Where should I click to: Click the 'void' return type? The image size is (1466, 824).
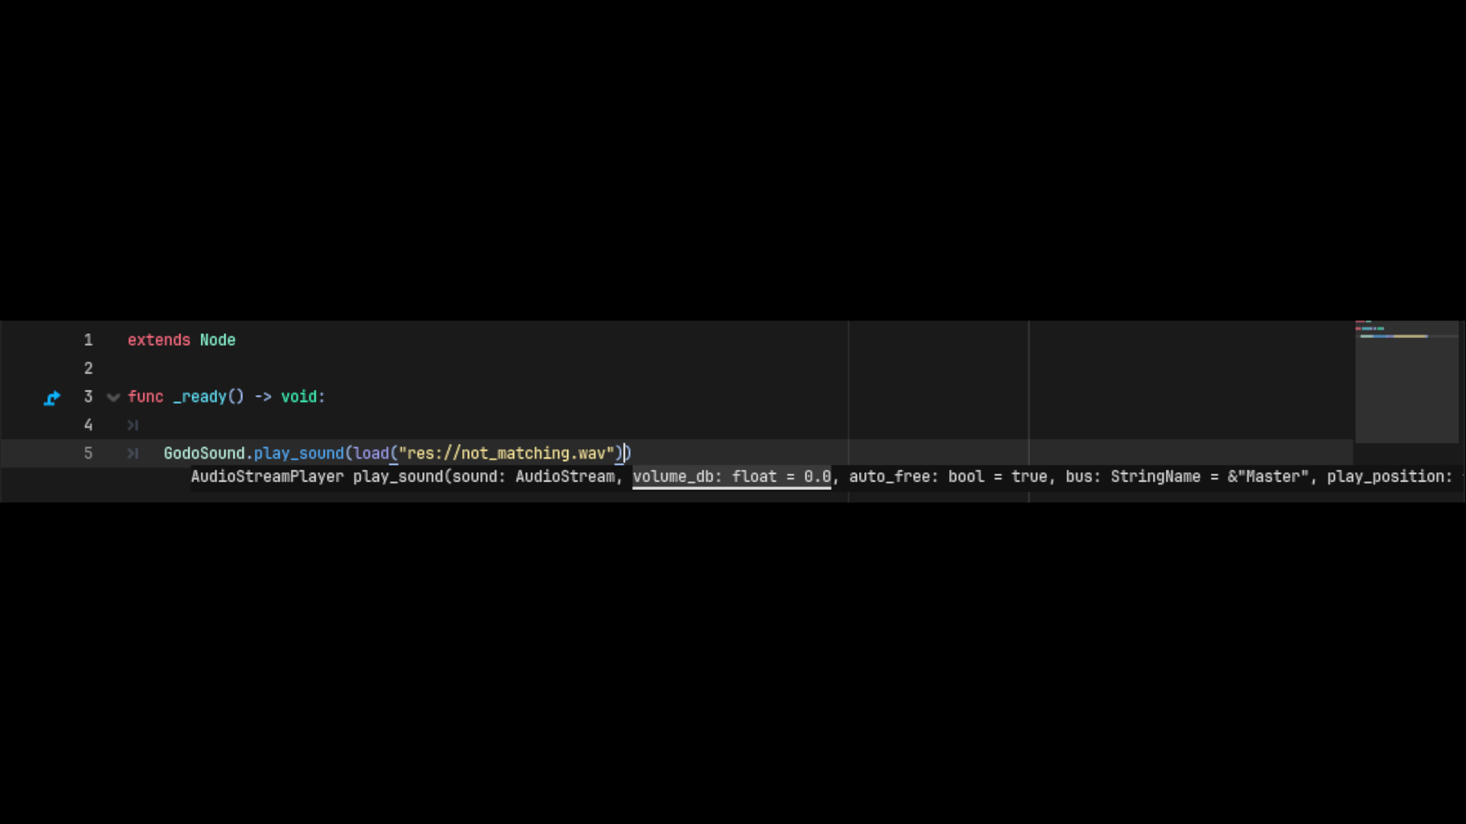pyautogui.click(x=299, y=397)
